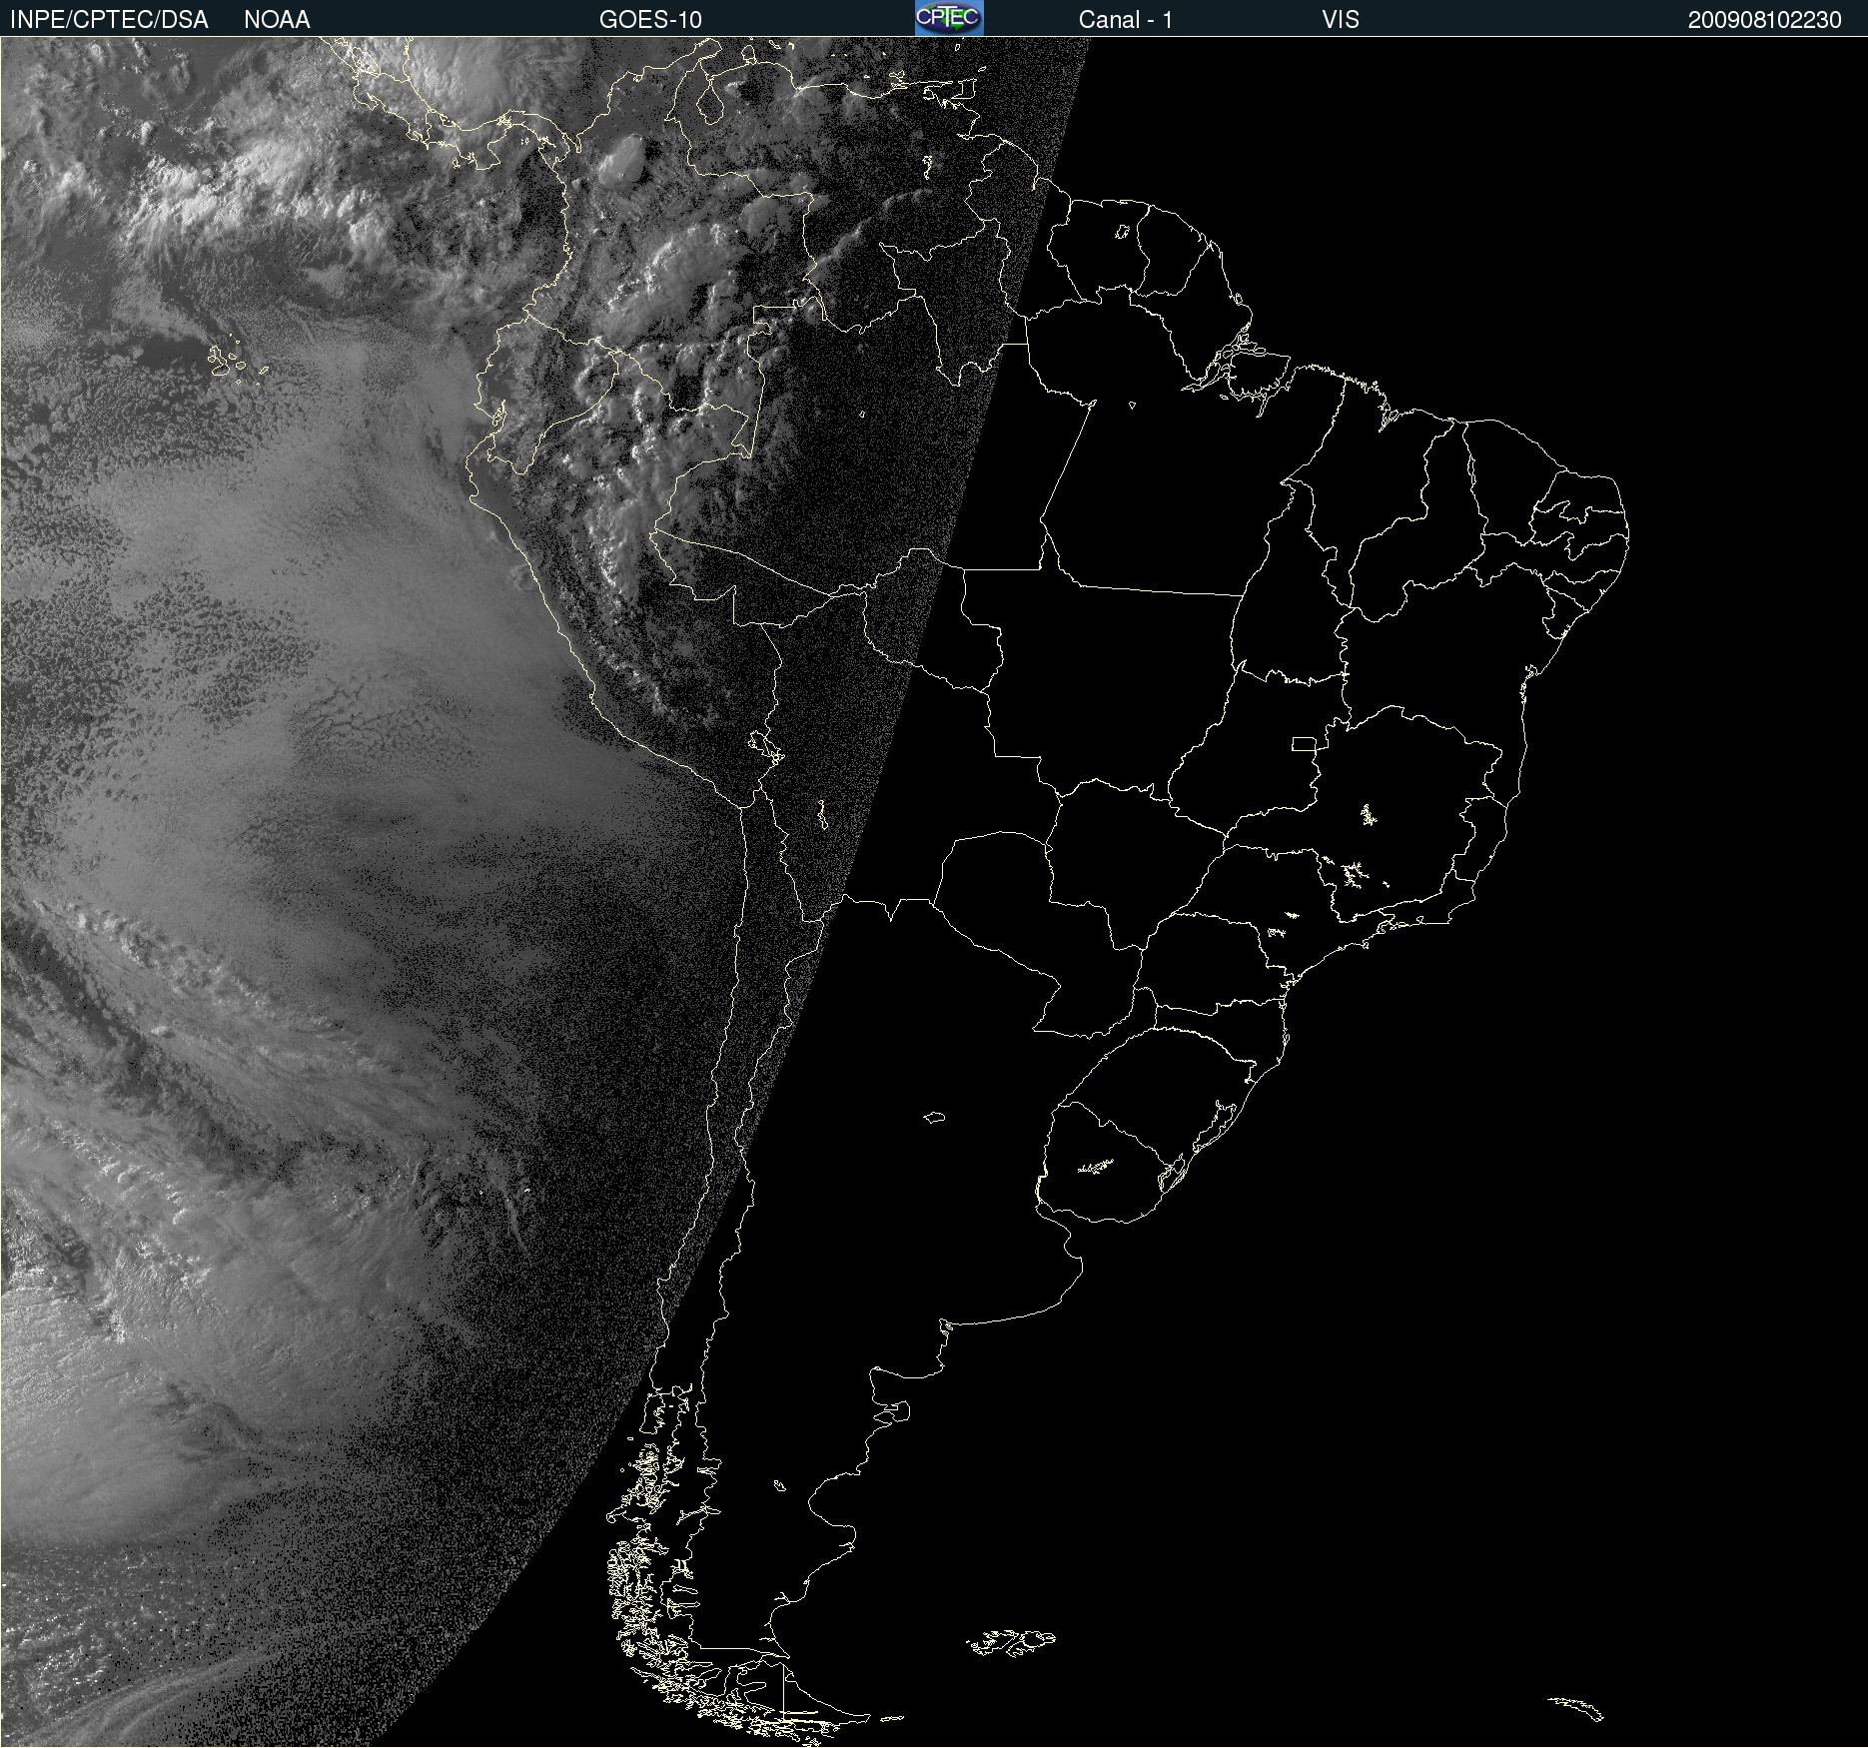Select the INPE/CPTEC/DSA header text
This screenshot has width=1868, height=1748.
[x=109, y=20]
